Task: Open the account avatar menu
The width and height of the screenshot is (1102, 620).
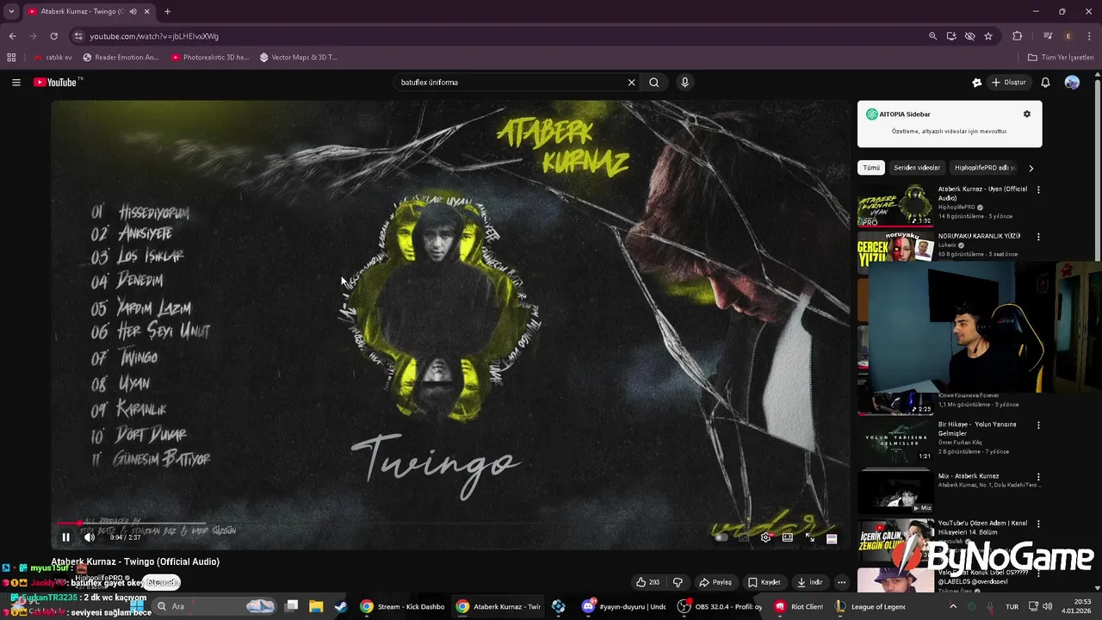Action: [1072, 83]
